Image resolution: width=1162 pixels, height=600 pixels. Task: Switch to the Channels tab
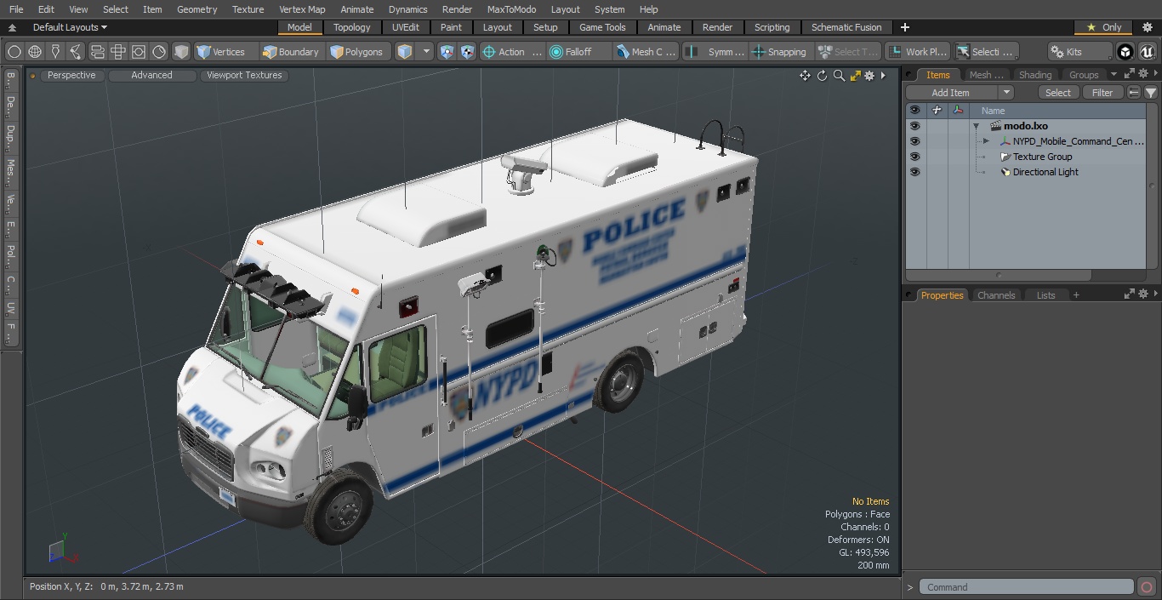point(996,295)
